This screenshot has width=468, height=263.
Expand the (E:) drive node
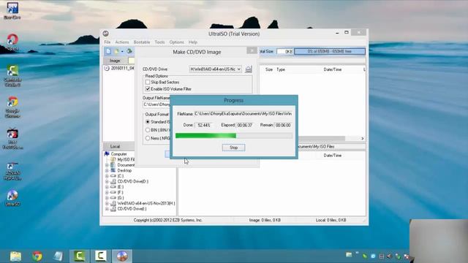pyautogui.click(x=107, y=187)
